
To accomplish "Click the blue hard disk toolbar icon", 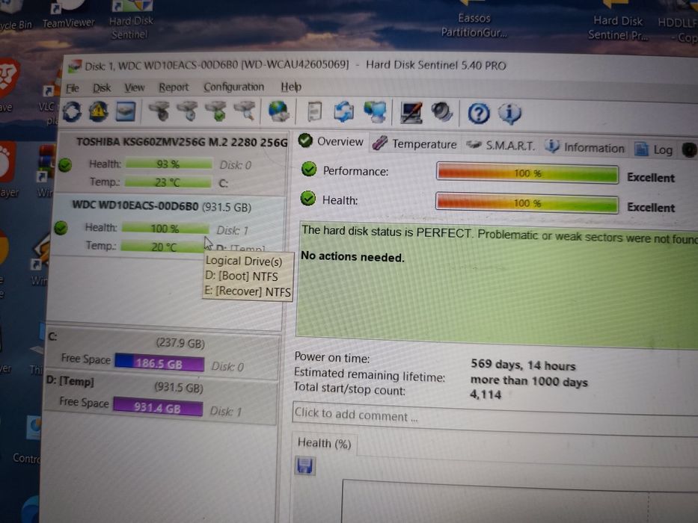I will [x=126, y=111].
